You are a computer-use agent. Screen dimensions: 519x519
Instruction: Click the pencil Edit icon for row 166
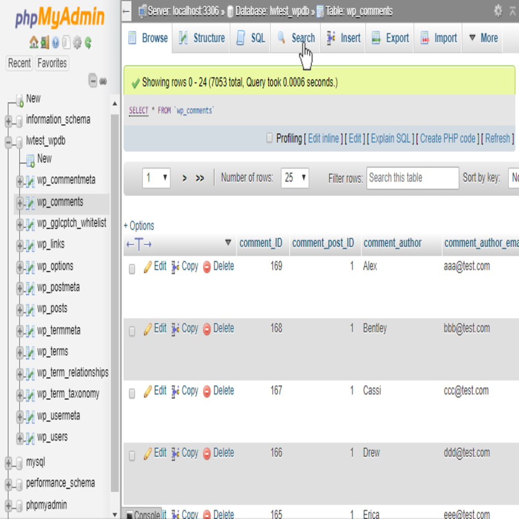tap(148, 453)
